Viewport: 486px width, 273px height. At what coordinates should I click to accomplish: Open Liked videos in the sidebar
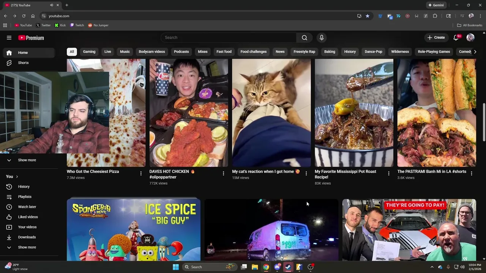29,217
